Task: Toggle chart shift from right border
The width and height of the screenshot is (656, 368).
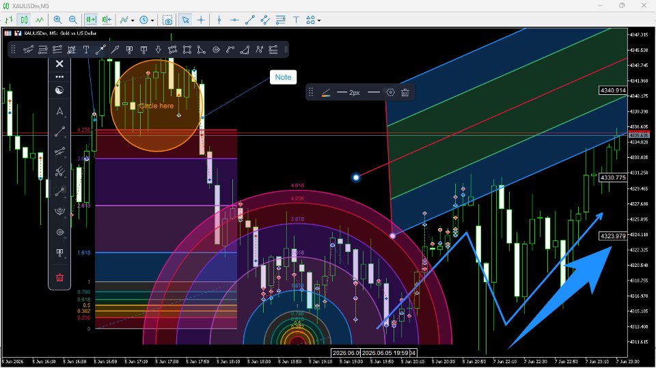Action: click(91, 20)
